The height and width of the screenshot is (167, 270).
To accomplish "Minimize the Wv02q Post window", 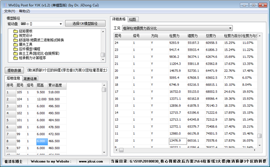I will point(244,5).
